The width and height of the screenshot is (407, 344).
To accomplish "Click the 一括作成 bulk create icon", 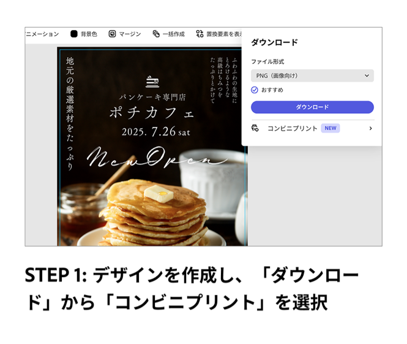I will [156, 34].
